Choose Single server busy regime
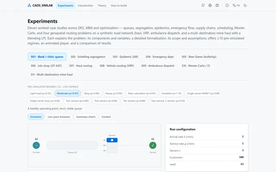 [45, 101]
